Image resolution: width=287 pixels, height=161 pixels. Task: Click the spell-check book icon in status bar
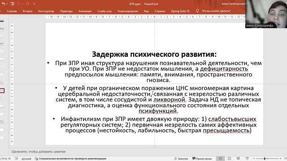point(16,158)
